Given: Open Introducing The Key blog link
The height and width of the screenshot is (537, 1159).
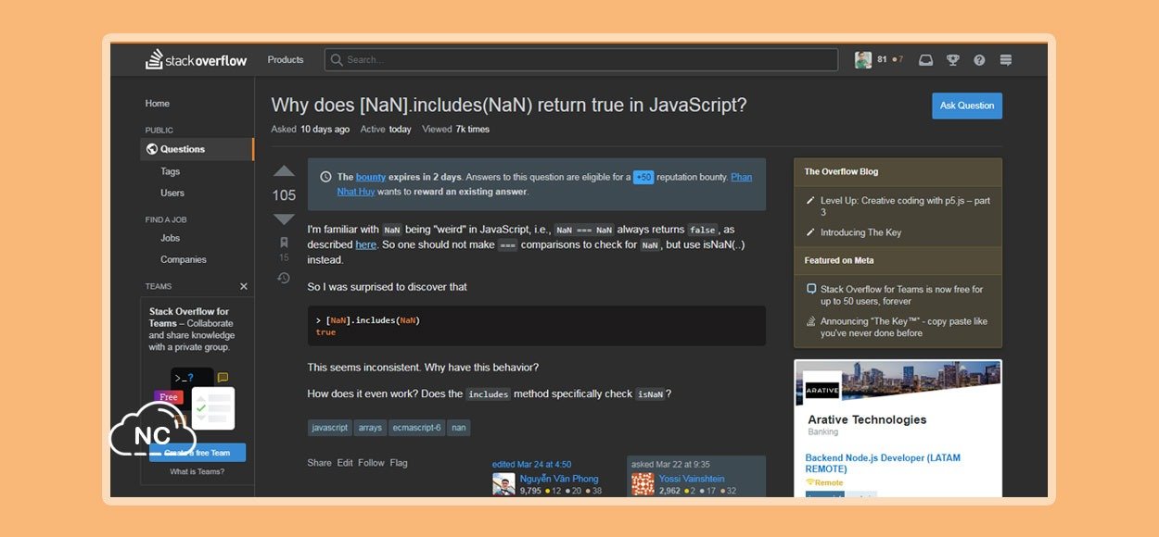Looking at the screenshot, I should tap(860, 232).
